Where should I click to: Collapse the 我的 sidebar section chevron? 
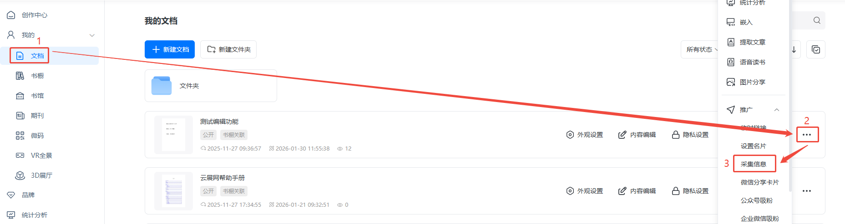click(92, 35)
